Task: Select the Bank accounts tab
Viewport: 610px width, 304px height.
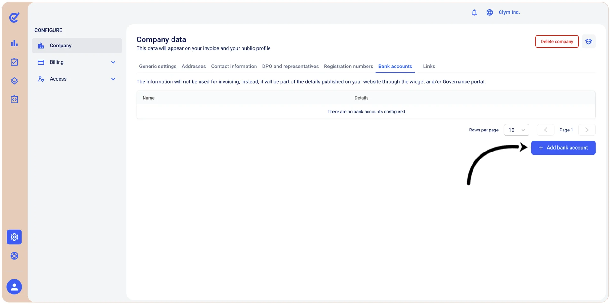Action: tap(395, 66)
